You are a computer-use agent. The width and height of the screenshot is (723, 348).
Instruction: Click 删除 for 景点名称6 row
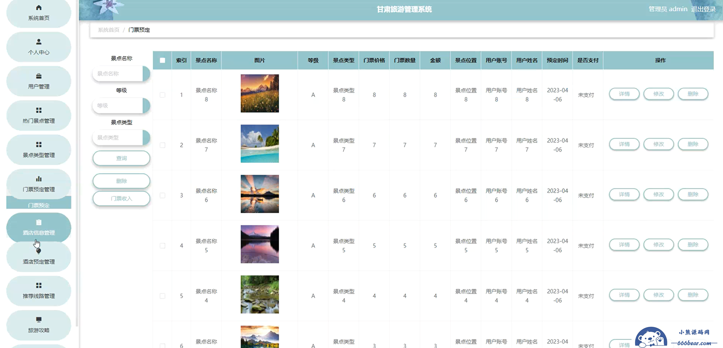tap(693, 194)
